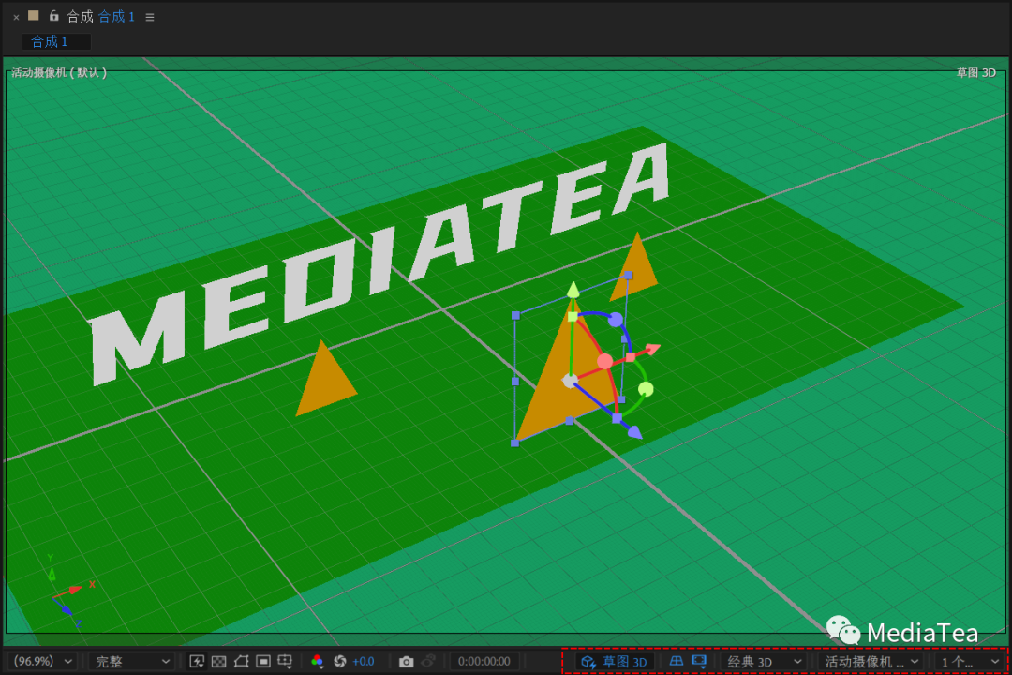Image resolution: width=1012 pixels, height=675 pixels.
Task: Open grid and guide options icon
Action: click(x=285, y=662)
